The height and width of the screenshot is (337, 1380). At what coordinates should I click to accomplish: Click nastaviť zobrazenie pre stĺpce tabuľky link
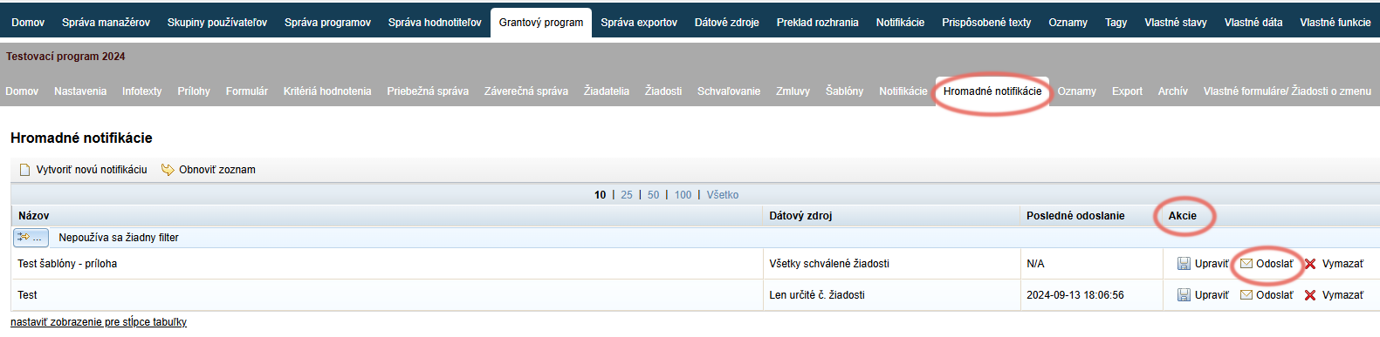pos(99,322)
